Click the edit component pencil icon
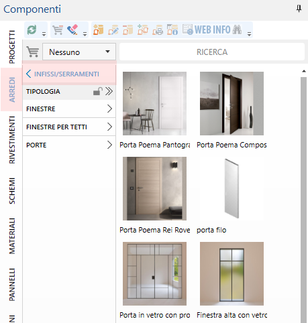This screenshot has height=323, width=308. click(x=113, y=29)
